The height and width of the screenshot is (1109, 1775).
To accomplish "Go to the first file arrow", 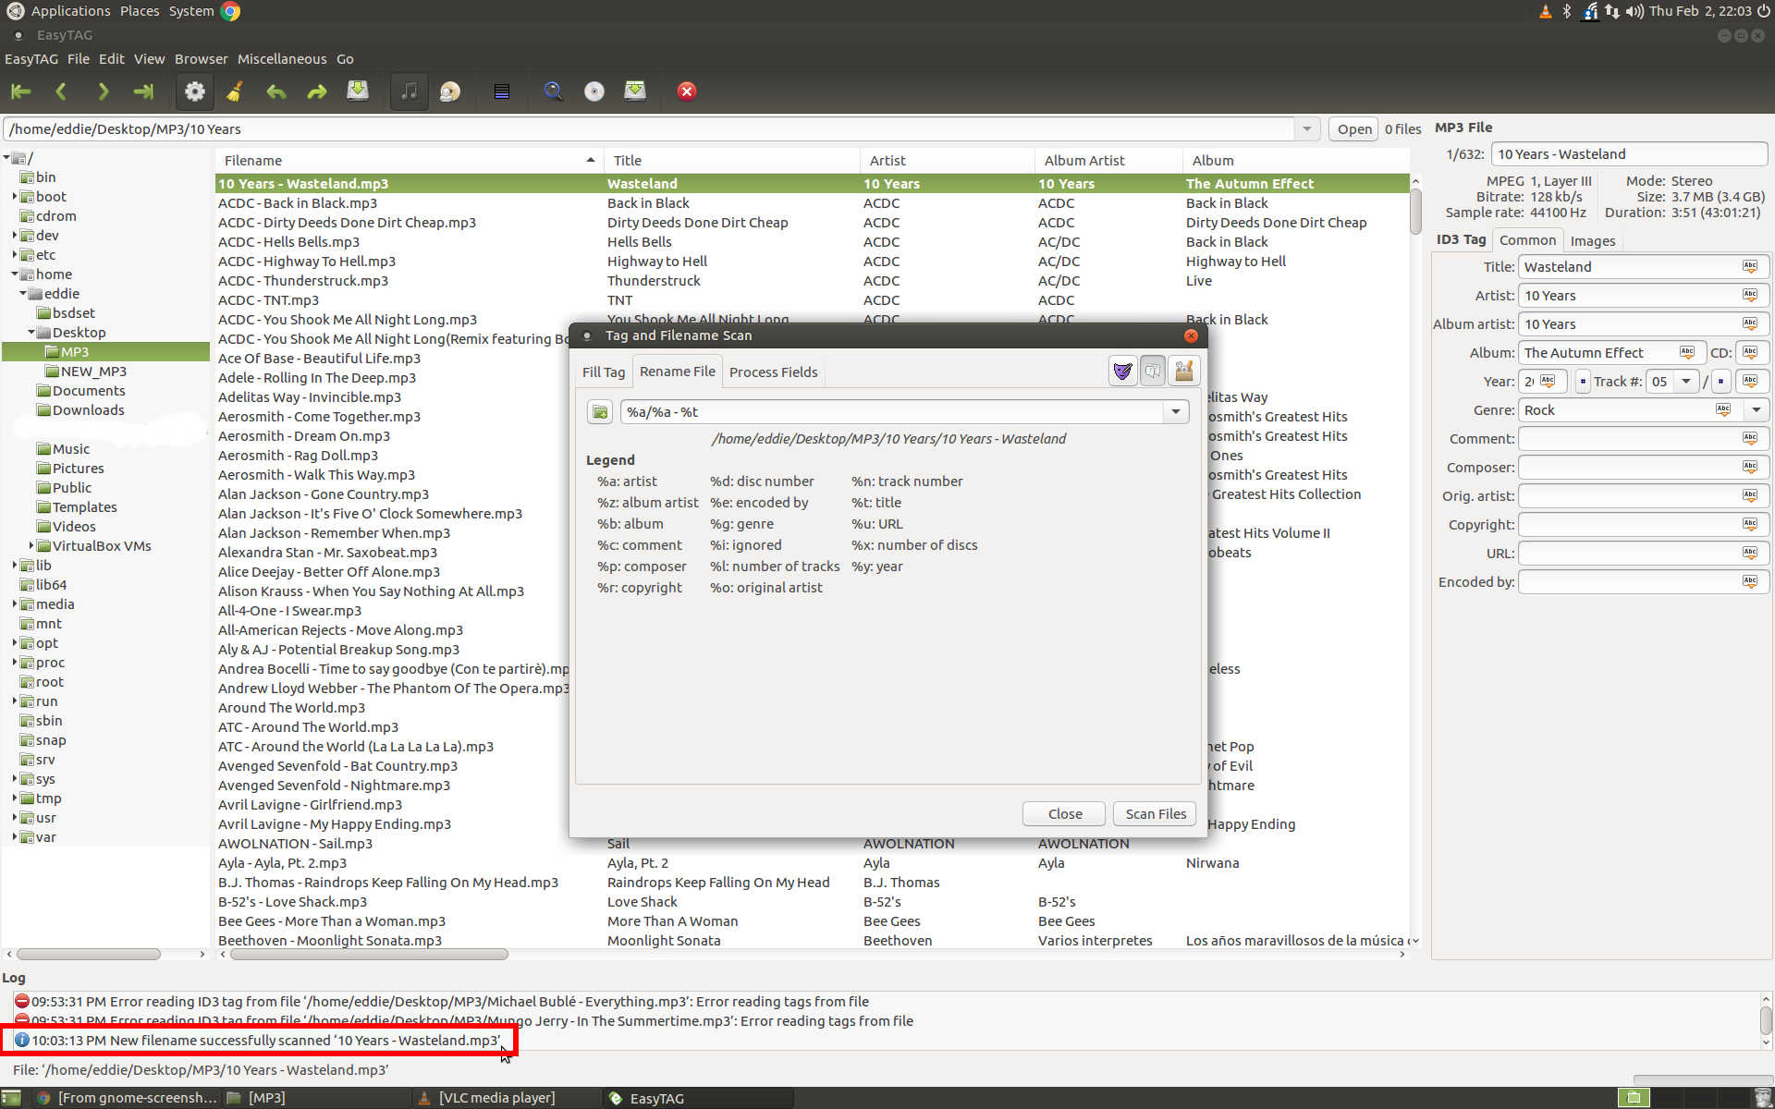I will [20, 91].
